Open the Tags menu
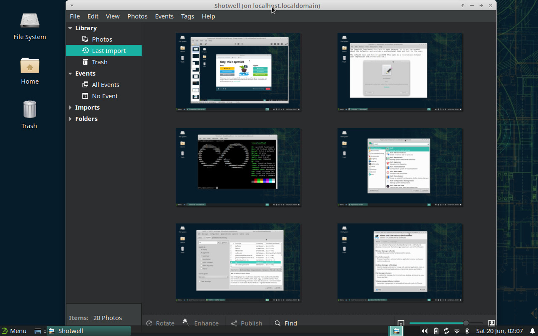 click(x=187, y=16)
